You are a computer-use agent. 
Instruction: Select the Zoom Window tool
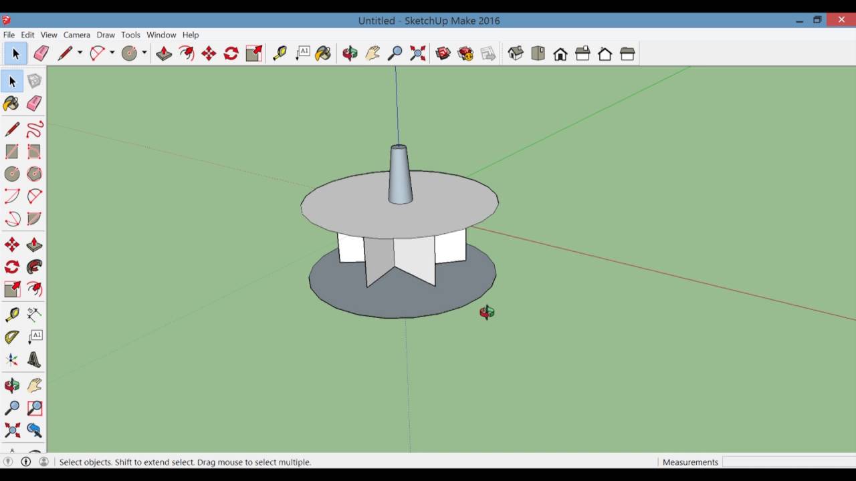(x=34, y=408)
